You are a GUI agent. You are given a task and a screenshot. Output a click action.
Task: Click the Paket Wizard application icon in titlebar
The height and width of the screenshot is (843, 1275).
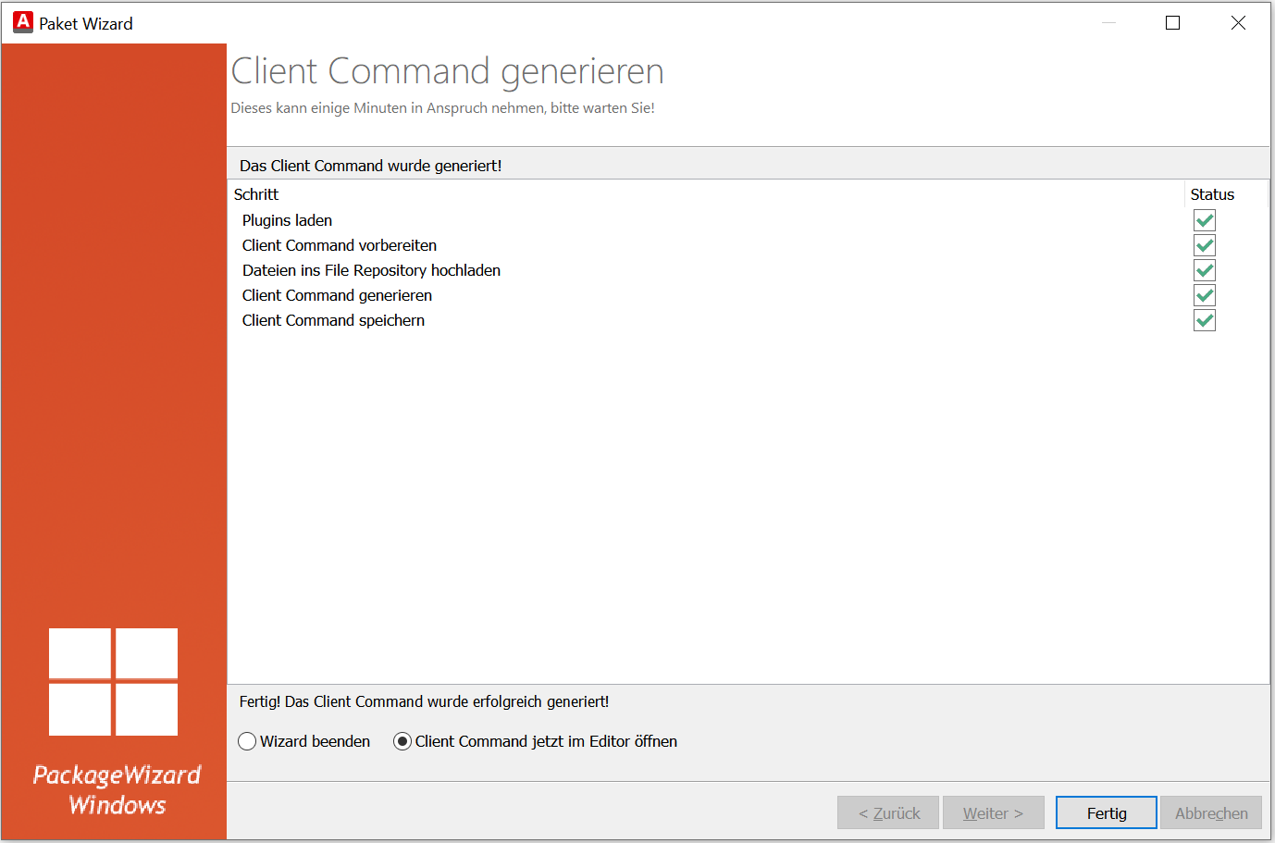tap(22, 21)
